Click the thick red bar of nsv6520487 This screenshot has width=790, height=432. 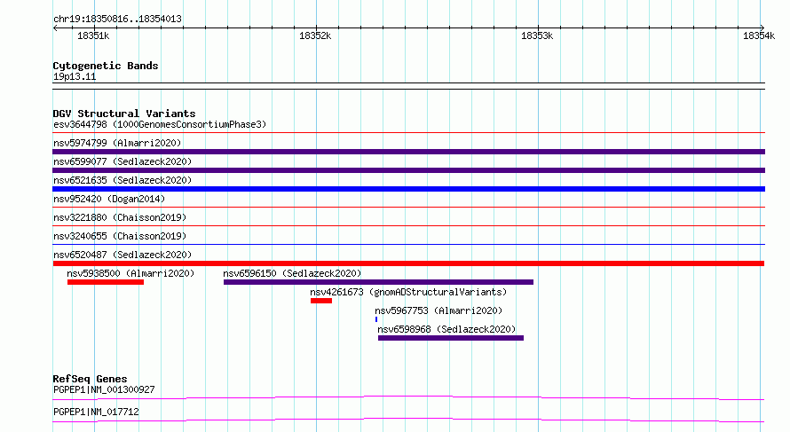point(408,263)
